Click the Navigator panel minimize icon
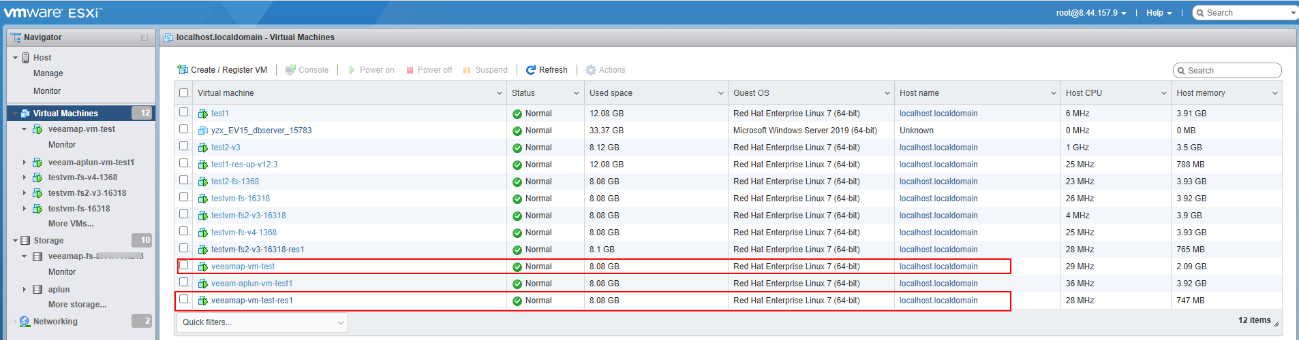Image resolution: width=1299 pixels, height=340 pixels. tap(144, 38)
